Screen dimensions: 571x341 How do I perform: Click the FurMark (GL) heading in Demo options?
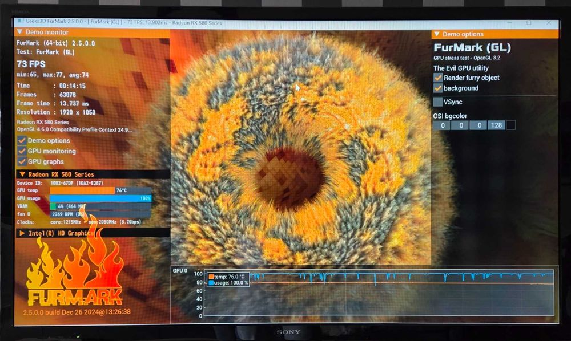click(x=472, y=48)
